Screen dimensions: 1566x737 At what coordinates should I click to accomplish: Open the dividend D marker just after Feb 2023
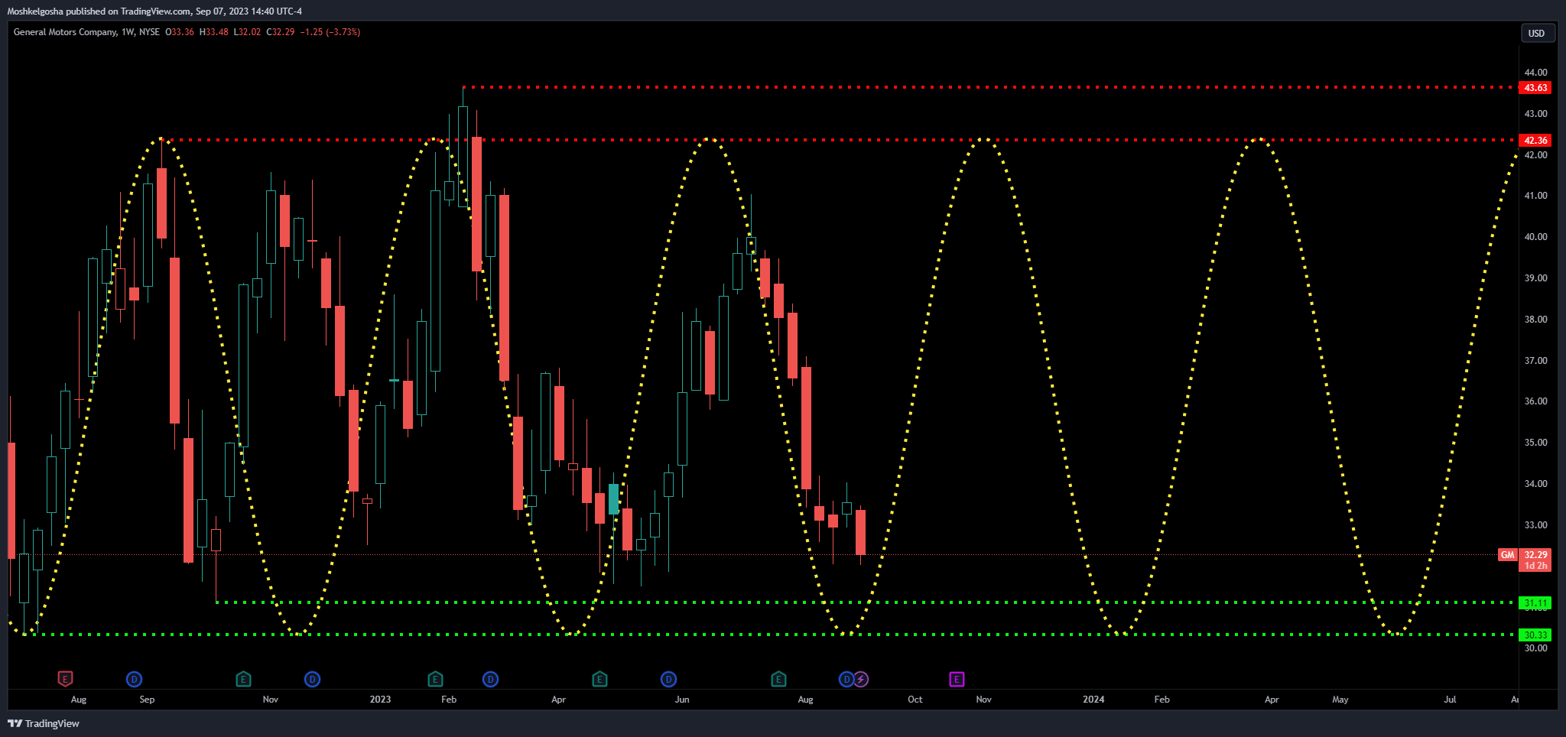490,679
